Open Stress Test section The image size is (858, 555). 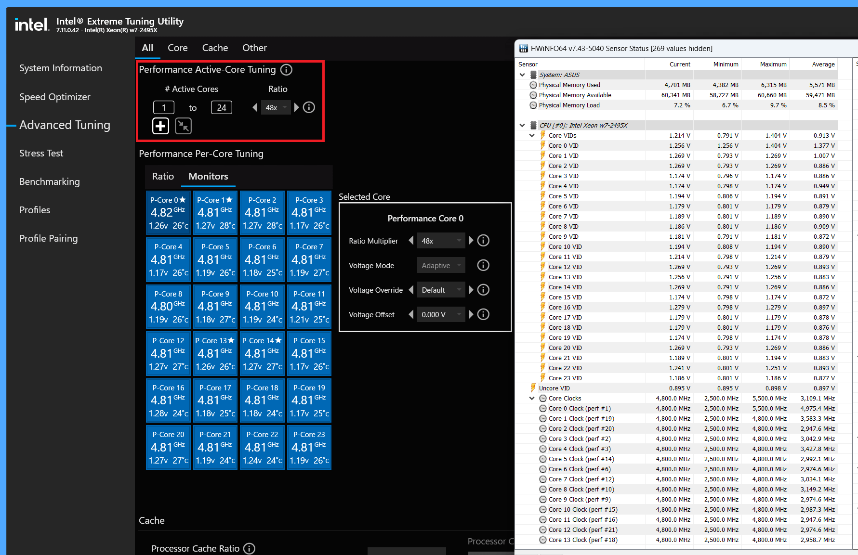(41, 153)
